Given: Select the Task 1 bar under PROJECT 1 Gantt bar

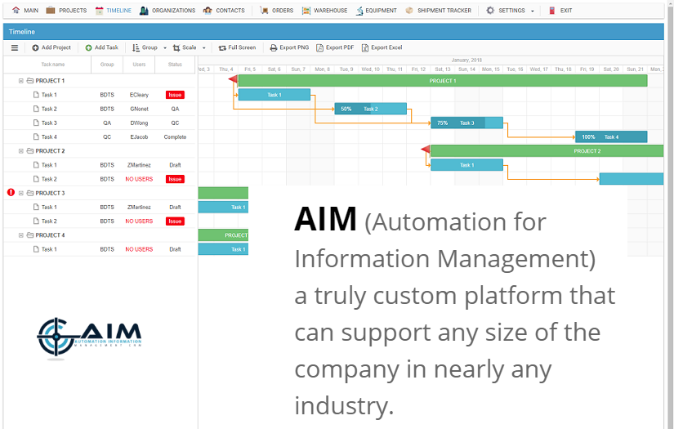Looking at the screenshot, I should (x=275, y=95).
